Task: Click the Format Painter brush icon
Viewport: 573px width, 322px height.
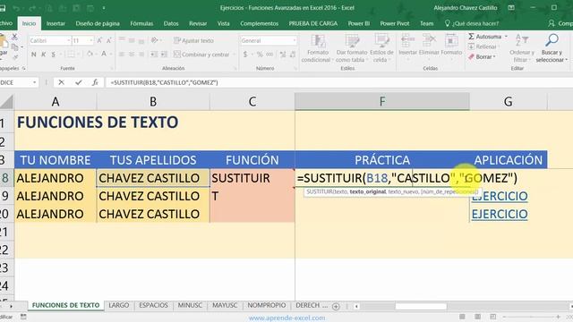Action: click(15, 56)
